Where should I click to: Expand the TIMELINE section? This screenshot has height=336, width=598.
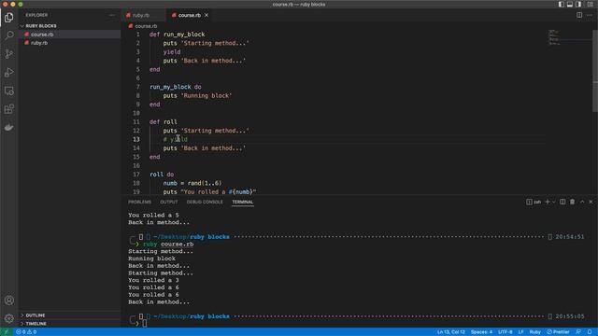click(x=36, y=324)
